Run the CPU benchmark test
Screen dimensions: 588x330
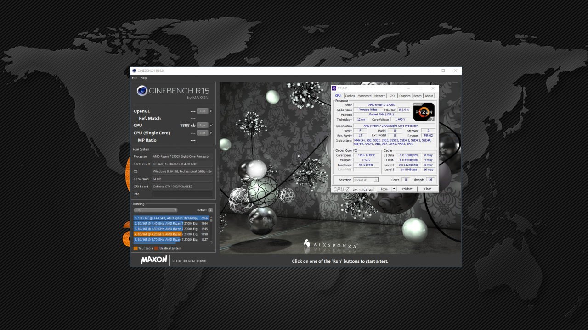click(x=202, y=125)
